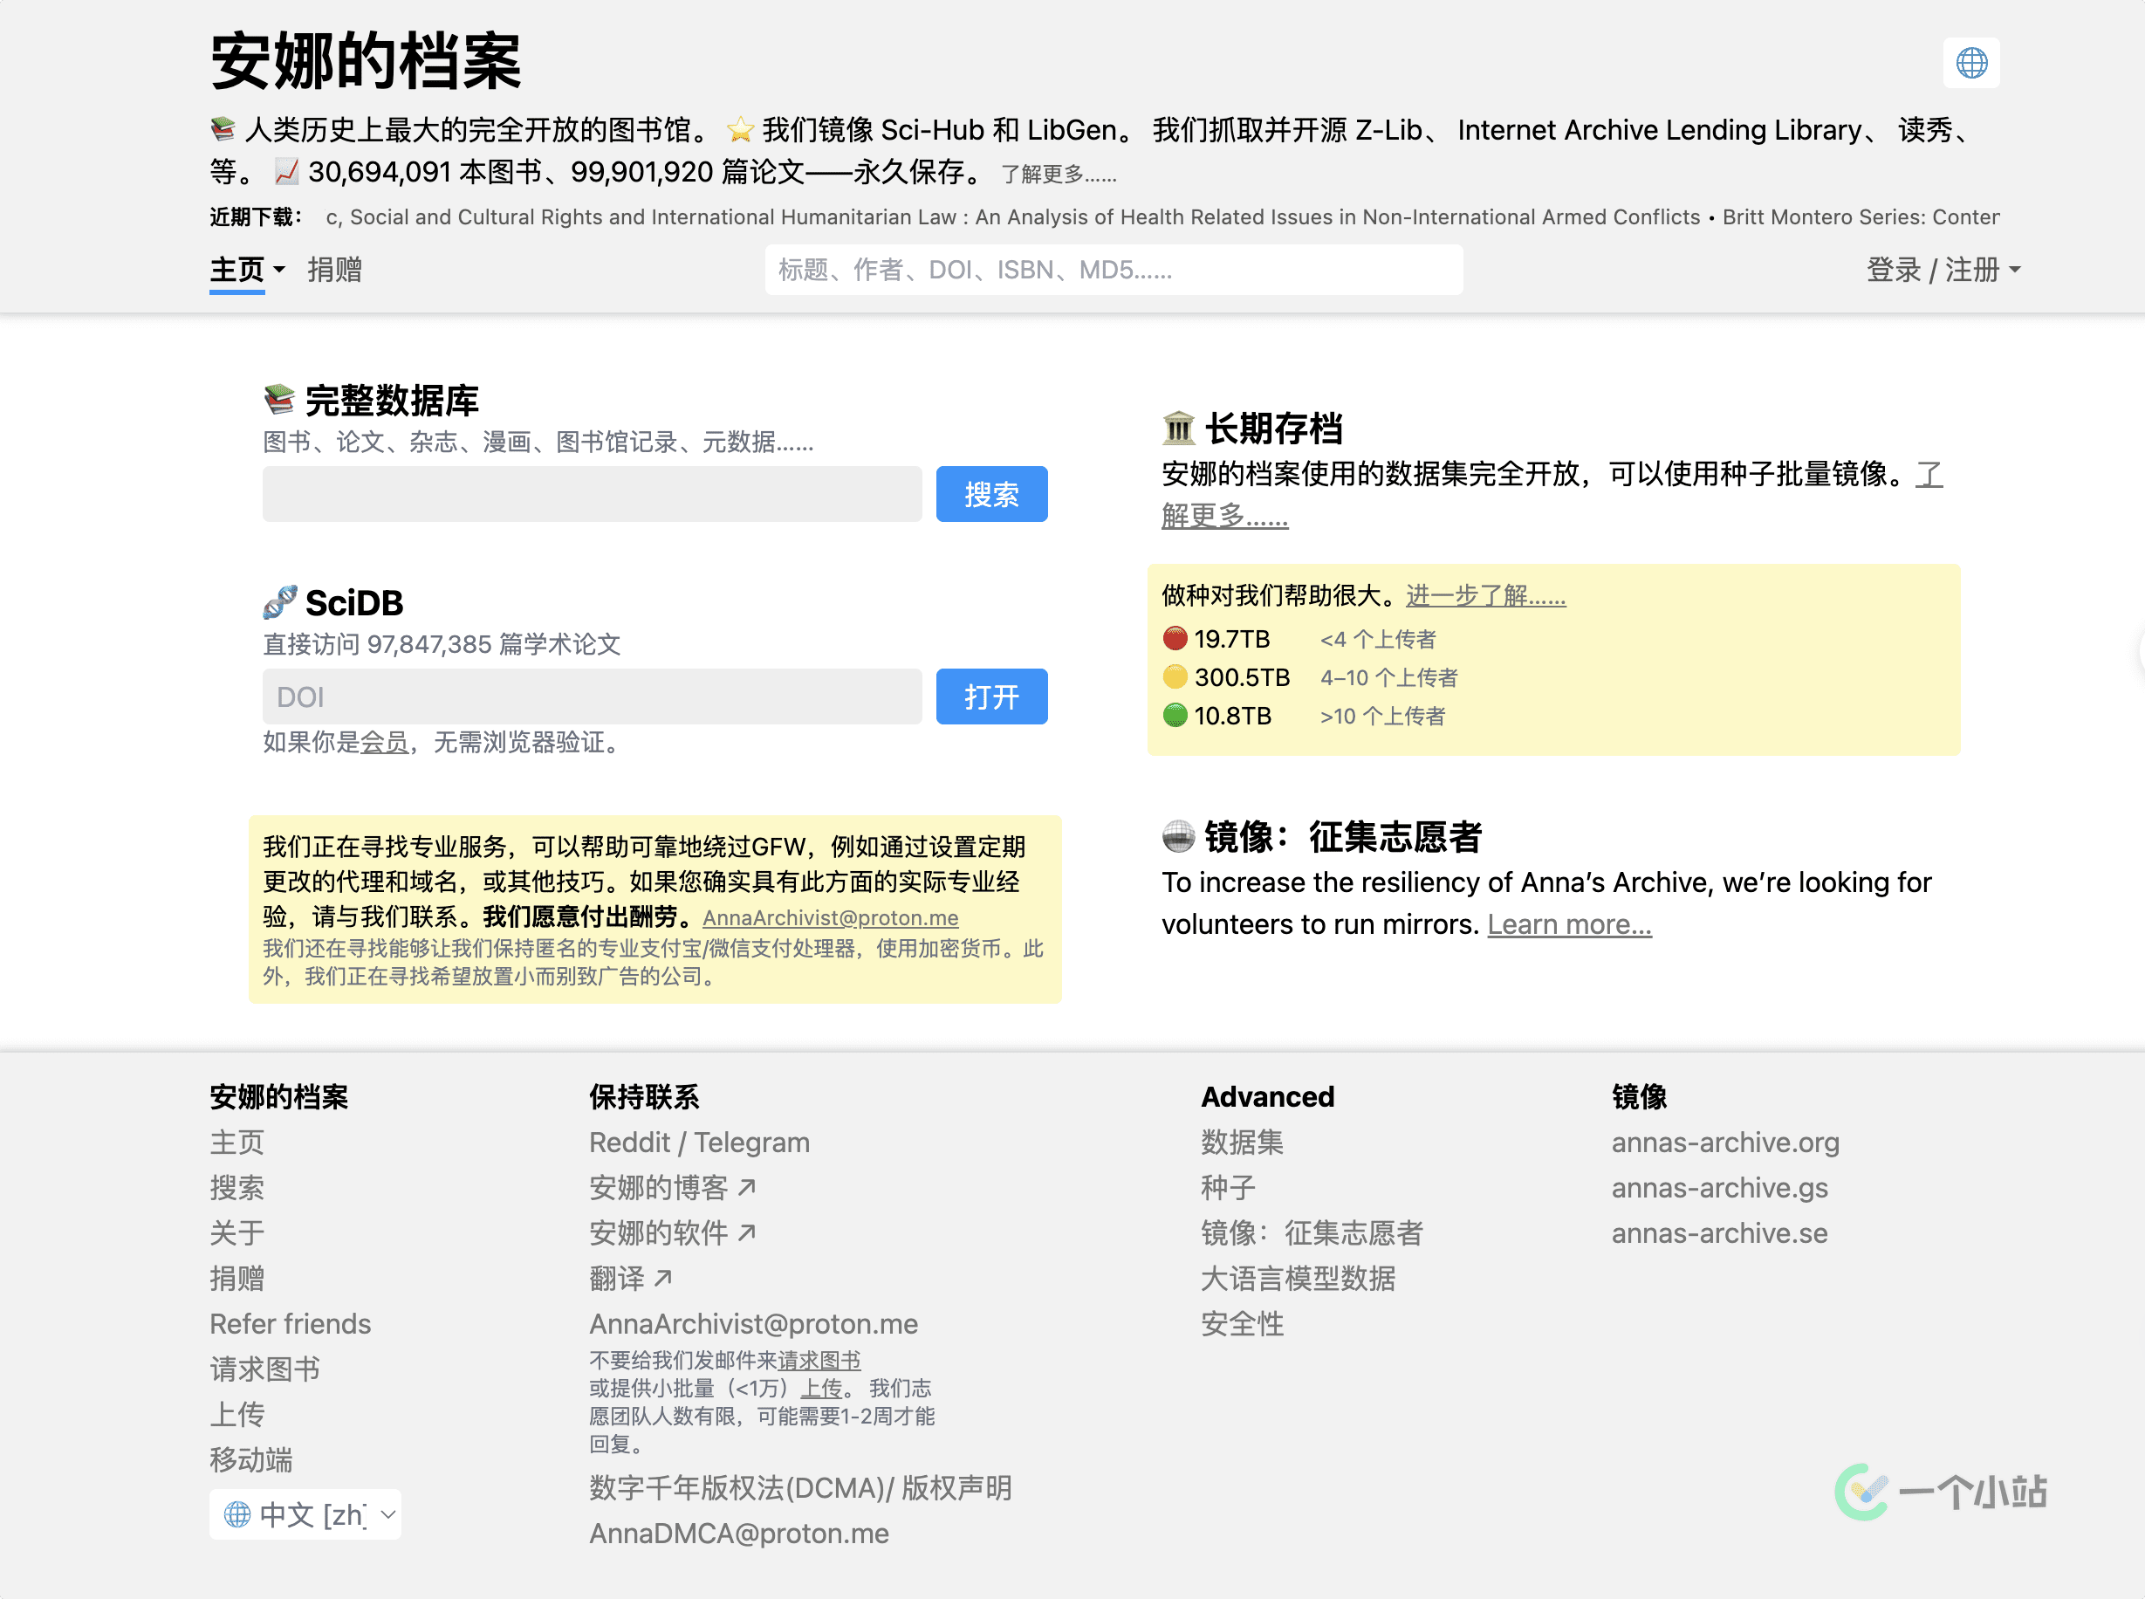Click the books icon beside 完整数据库

(x=278, y=399)
